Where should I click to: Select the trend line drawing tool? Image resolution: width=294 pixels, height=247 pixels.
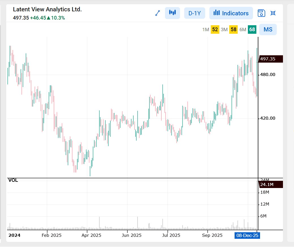click(158, 13)
